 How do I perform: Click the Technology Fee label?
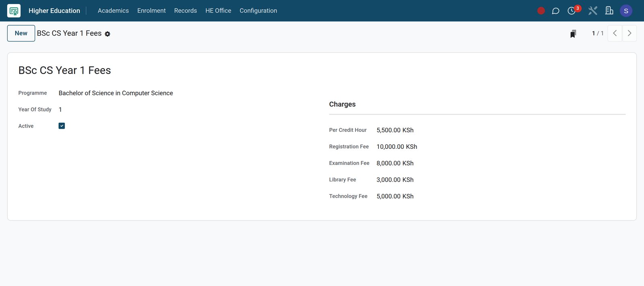click(348, 196)
